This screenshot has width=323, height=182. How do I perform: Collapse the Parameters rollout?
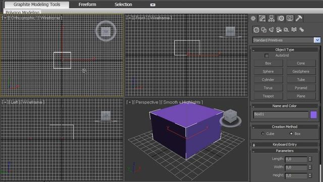tap(285, 151)
